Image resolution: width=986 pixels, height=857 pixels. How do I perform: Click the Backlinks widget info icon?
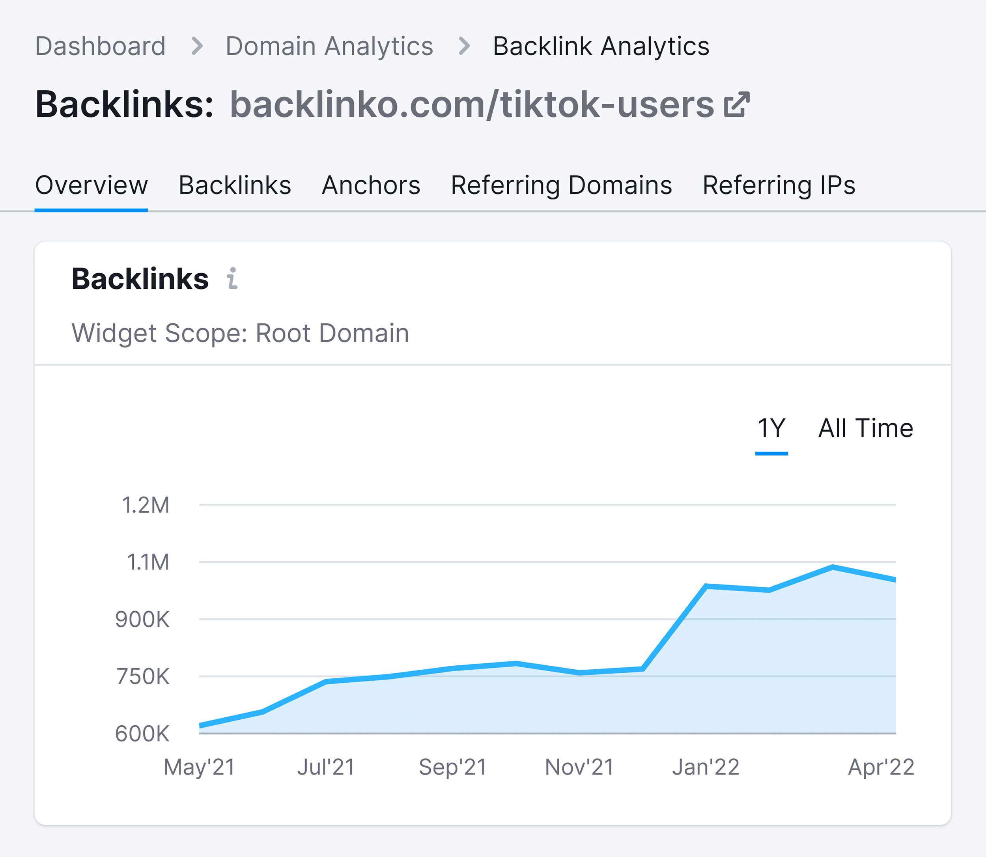232,278
